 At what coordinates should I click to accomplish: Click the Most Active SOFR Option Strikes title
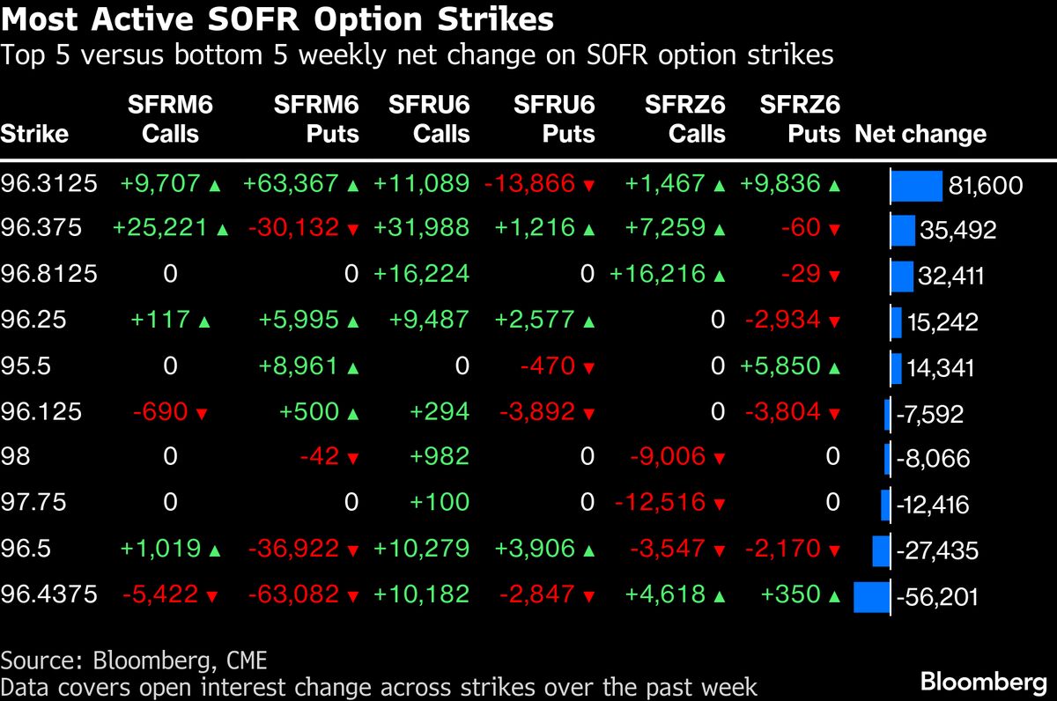tap(277, 19)
